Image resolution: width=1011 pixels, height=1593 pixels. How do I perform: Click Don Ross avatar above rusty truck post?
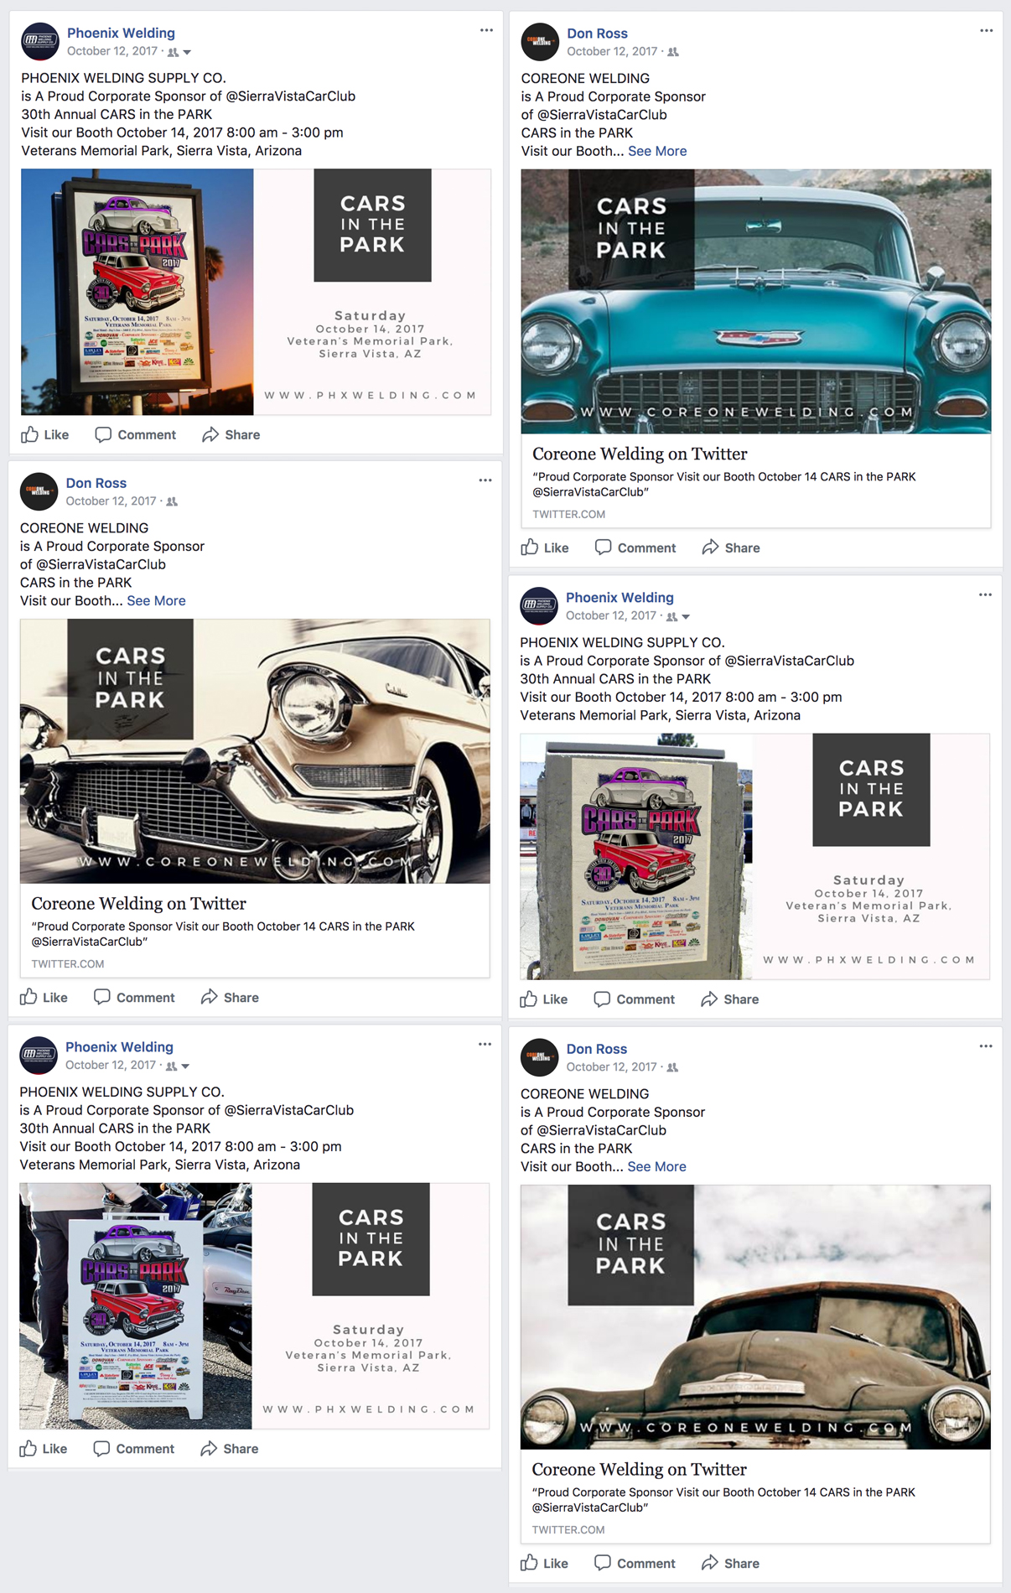pyautogui.click(x=539, y=1057)
